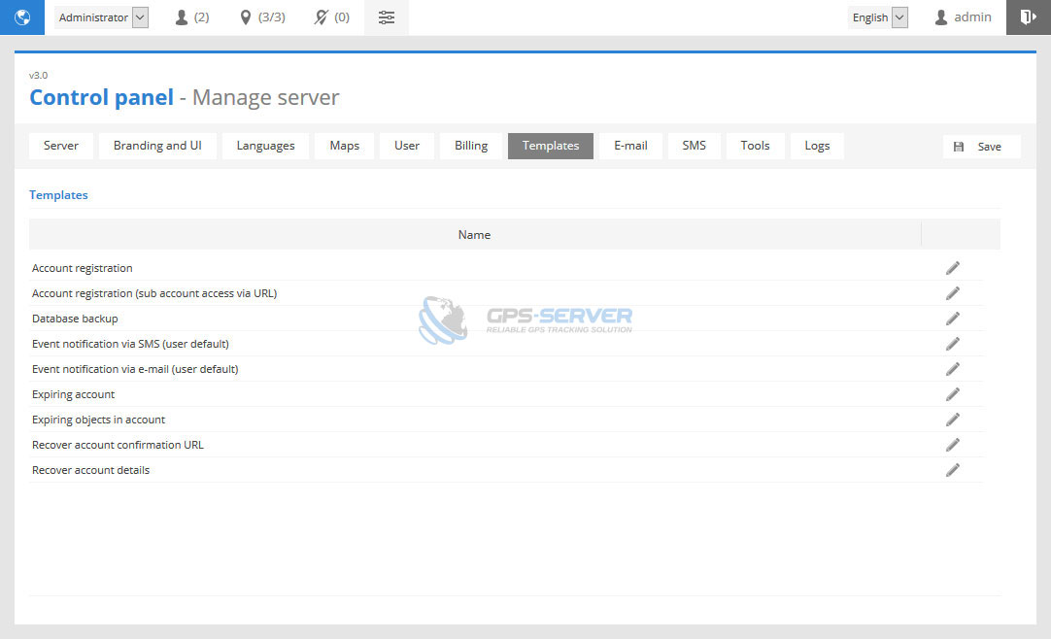Open the users list icon (2)
The height and width of the screenshot is (639, 1051).
191,17
